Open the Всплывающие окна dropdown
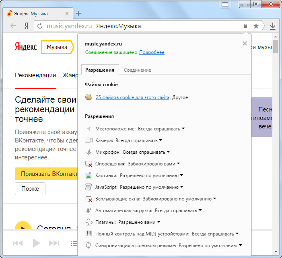282x258 pixels. [179, 199]
